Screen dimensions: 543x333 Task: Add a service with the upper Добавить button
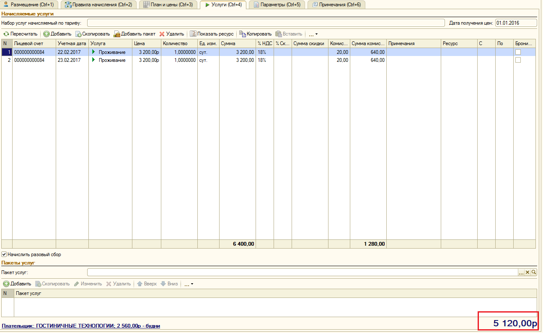click(57, 34)
